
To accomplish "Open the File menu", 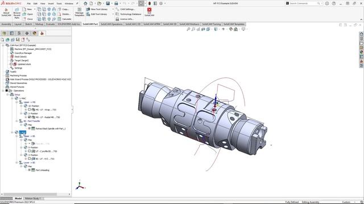I will coord(29,3).
